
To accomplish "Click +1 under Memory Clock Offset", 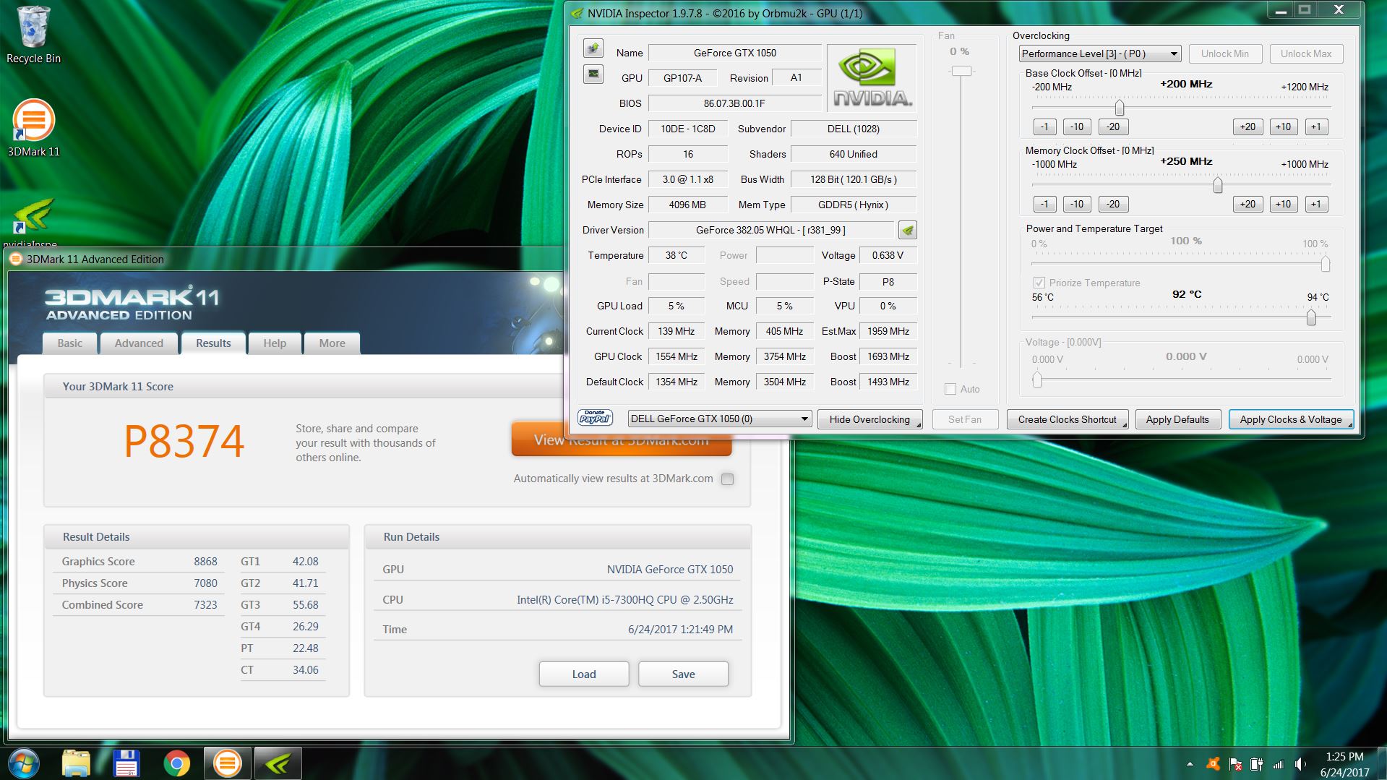I will (1316, 204).
